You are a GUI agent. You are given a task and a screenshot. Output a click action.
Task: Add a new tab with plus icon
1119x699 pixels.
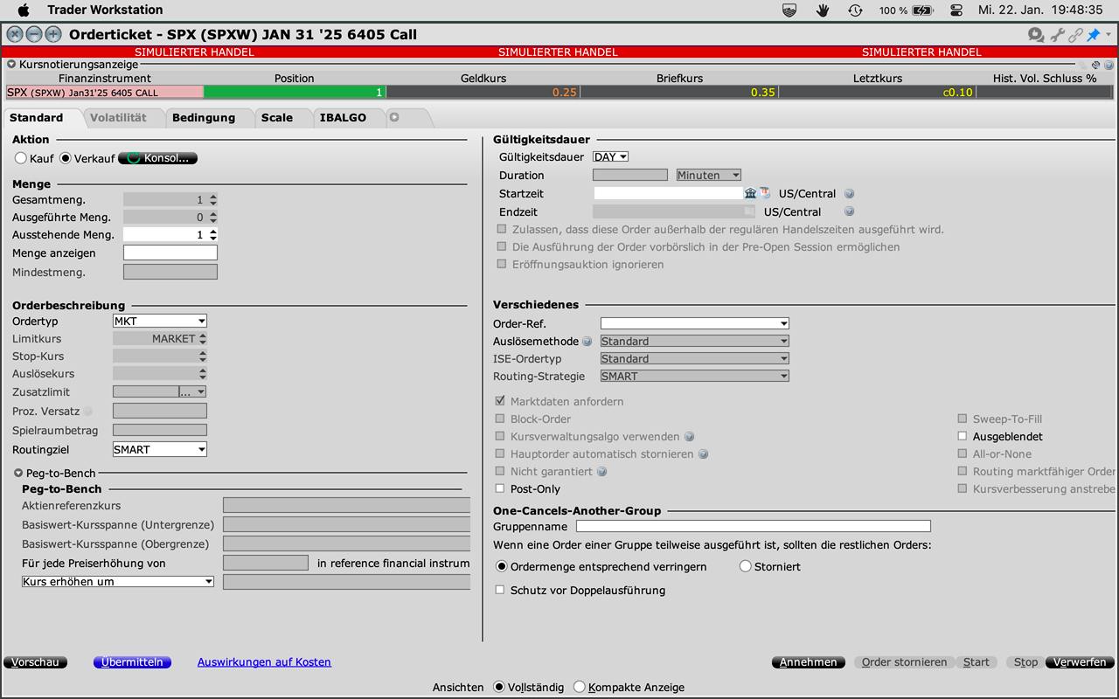tap(394, 117)
